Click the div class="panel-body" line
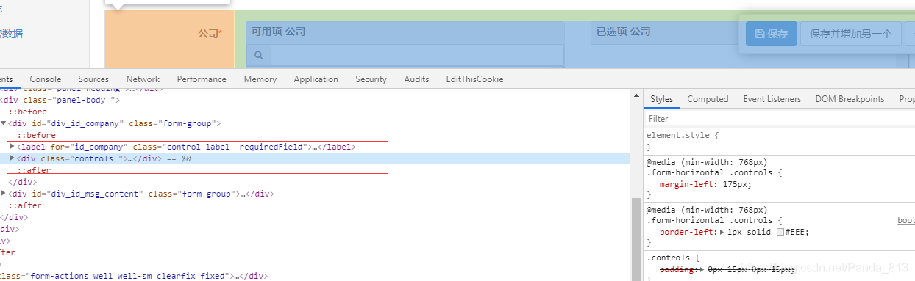This screenshot has width=915, height=281. [60, 100]
